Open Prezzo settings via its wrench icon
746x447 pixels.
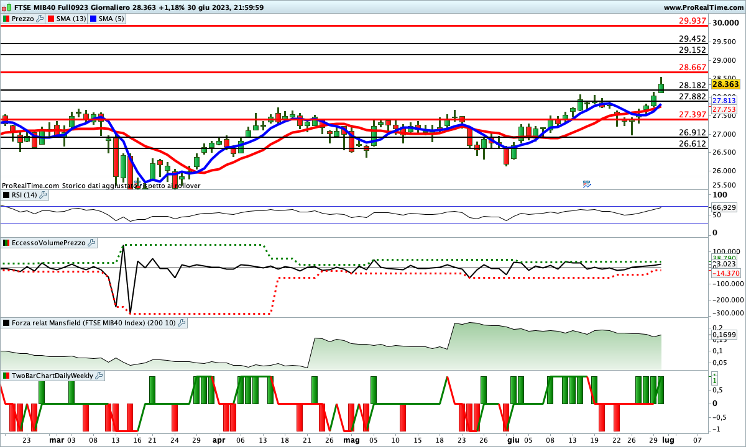click(x=40, y=19)
